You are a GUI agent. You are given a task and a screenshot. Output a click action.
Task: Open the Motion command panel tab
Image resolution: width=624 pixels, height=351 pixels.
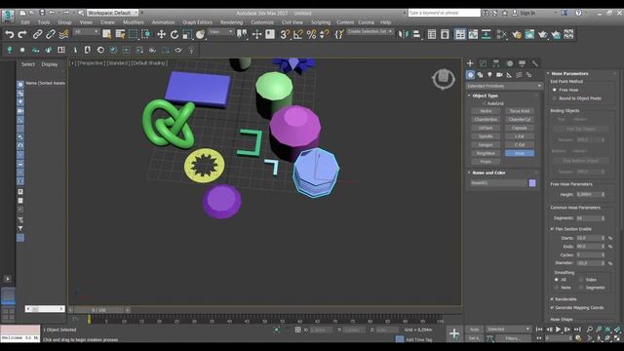pyautogui.click(x=509, y=63)
